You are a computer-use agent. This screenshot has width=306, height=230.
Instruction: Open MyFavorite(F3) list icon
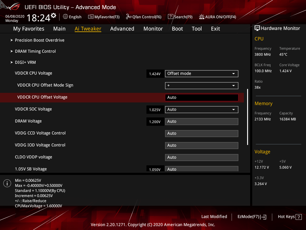coord(91,17)
